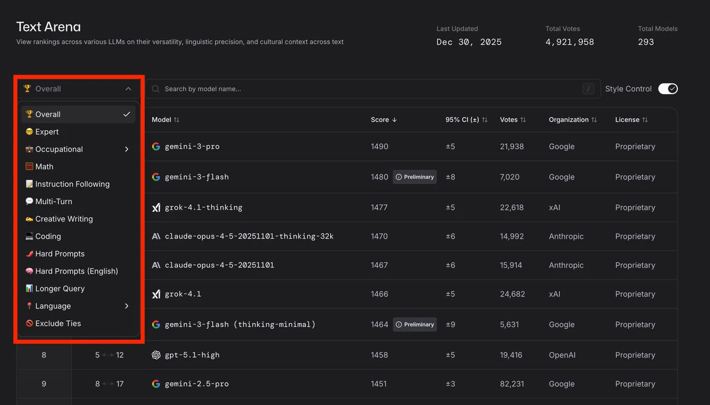Click rank spread 8 to 17 cell
The width and height of the screenshot is (710, 405).
click(x=109, y=384)
